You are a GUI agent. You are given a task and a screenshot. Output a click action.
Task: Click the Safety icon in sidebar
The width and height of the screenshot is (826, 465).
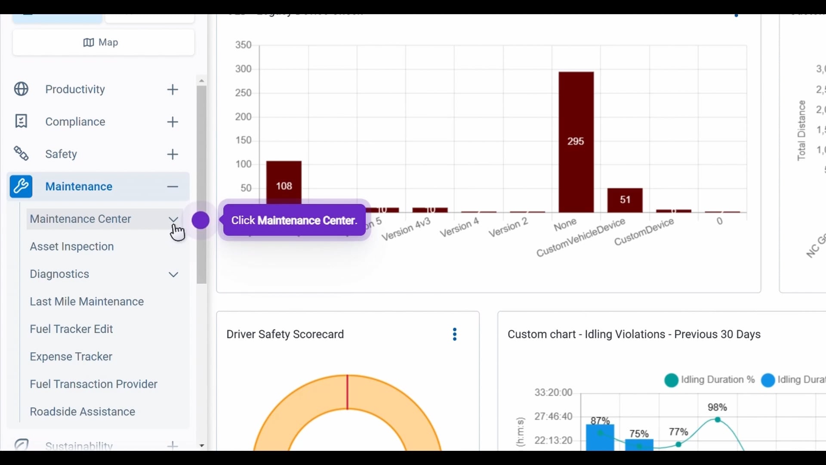click(x=21, y=154)
